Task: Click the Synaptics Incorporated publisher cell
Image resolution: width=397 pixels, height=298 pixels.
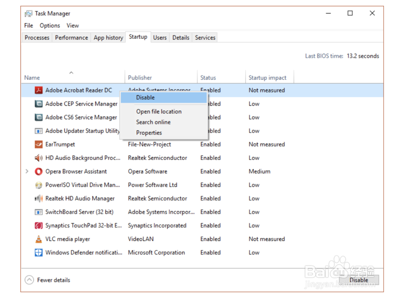Action: pos(157,226)
